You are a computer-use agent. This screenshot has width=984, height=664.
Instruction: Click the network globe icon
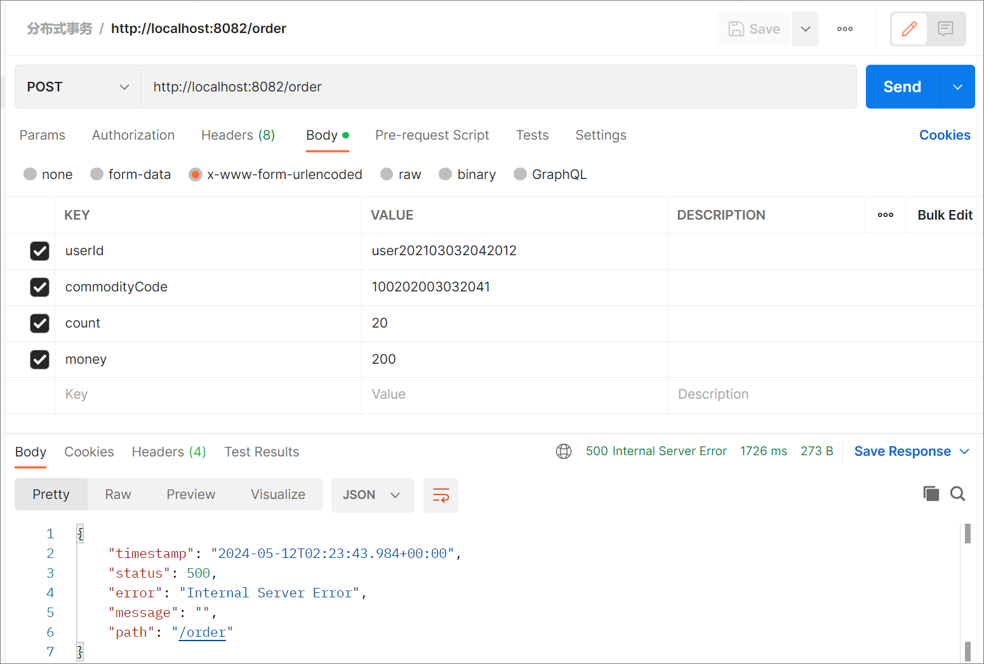(564, 451)
